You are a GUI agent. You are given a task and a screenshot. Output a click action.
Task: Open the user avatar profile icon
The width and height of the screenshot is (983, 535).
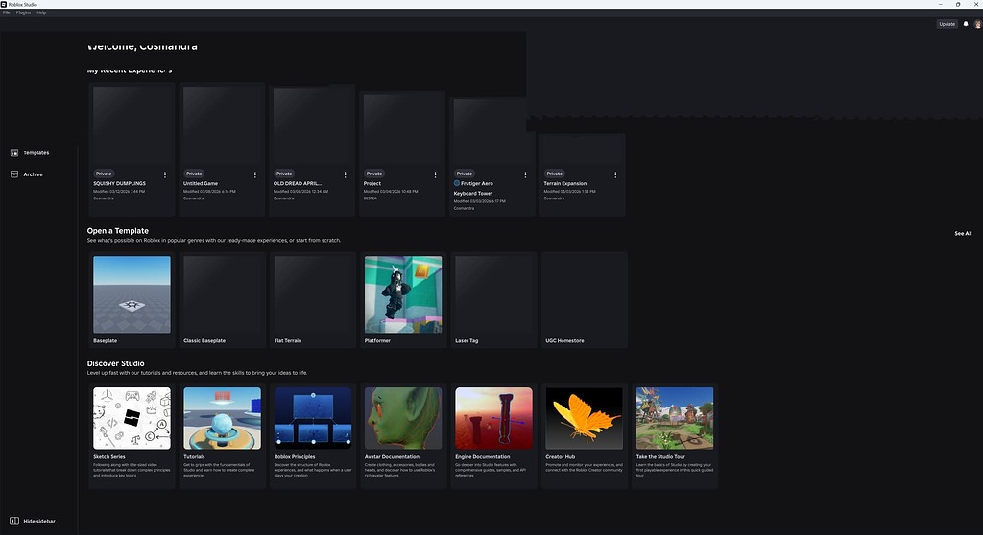pyautogui.click(x=976, y=24)
